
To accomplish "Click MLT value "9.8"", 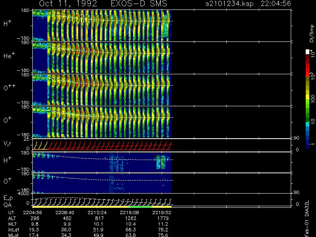I will pos(35,224).
